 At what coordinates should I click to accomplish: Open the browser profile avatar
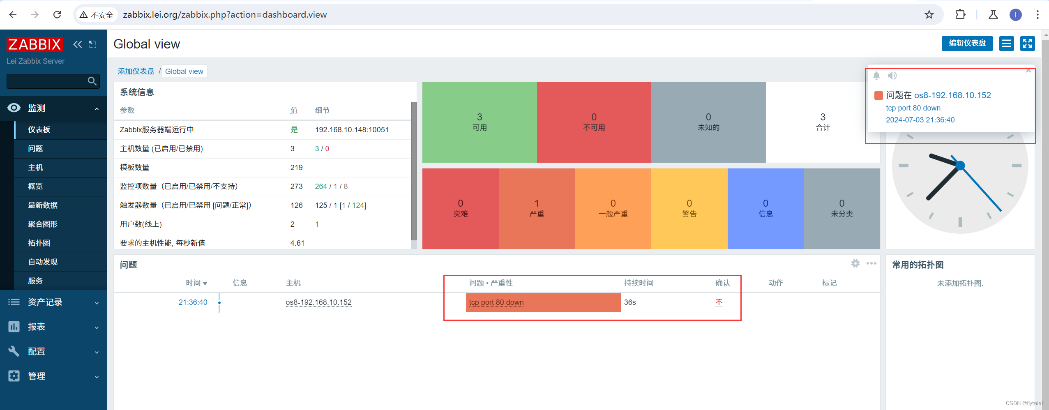pos(1015,15)
